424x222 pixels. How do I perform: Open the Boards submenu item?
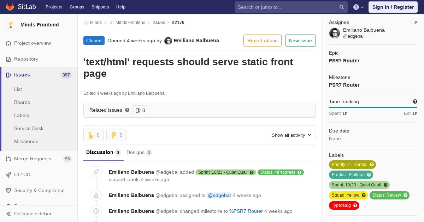(x=22, y=103)
